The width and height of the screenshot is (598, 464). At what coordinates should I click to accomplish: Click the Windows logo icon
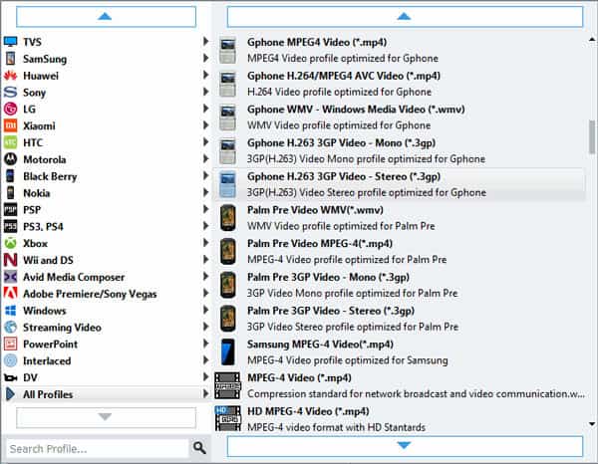click(10, 310)
